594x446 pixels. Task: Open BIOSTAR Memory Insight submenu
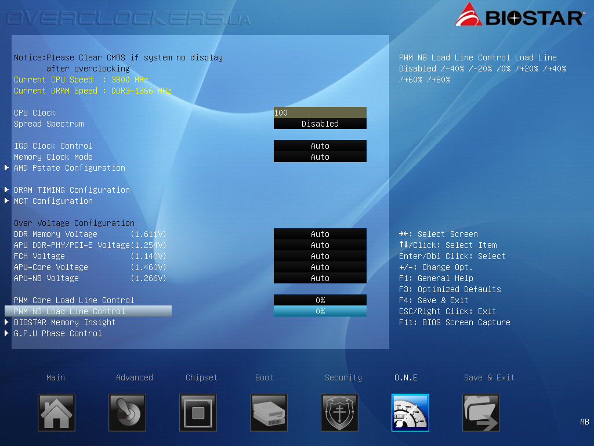pos(65,322)
